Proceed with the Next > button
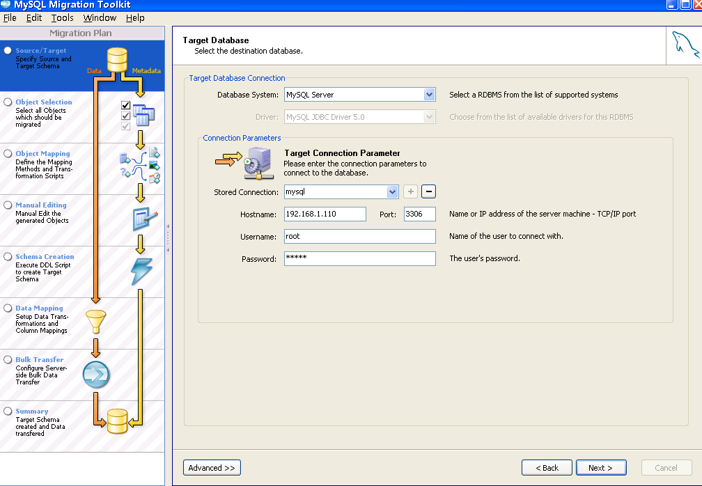The image size is (702, 486). (601, 468)
